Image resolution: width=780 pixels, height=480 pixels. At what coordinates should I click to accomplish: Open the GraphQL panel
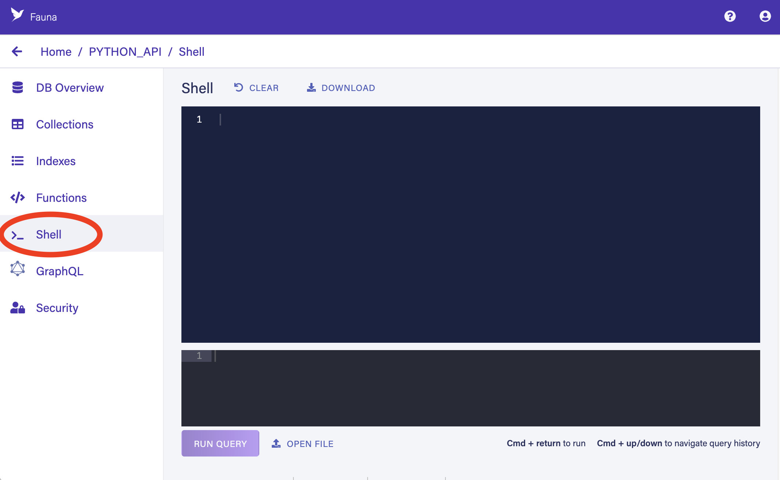pos(59,271)
